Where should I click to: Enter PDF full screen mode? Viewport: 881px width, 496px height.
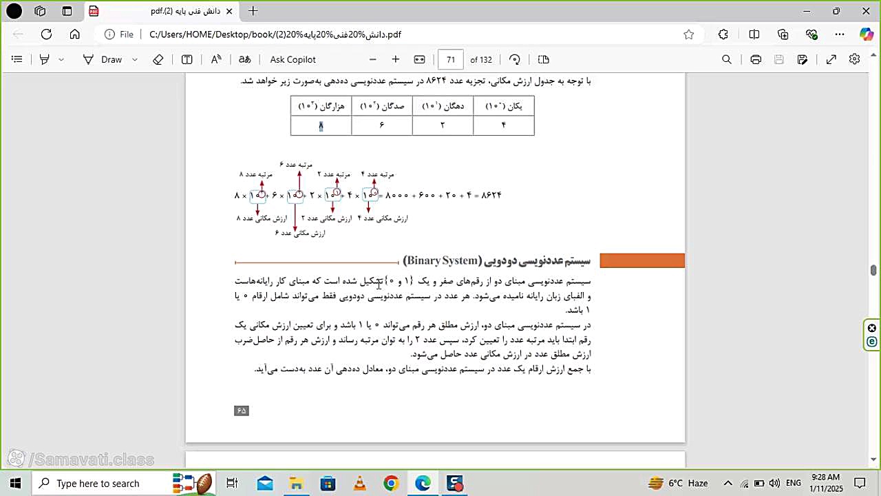(831, 59)
